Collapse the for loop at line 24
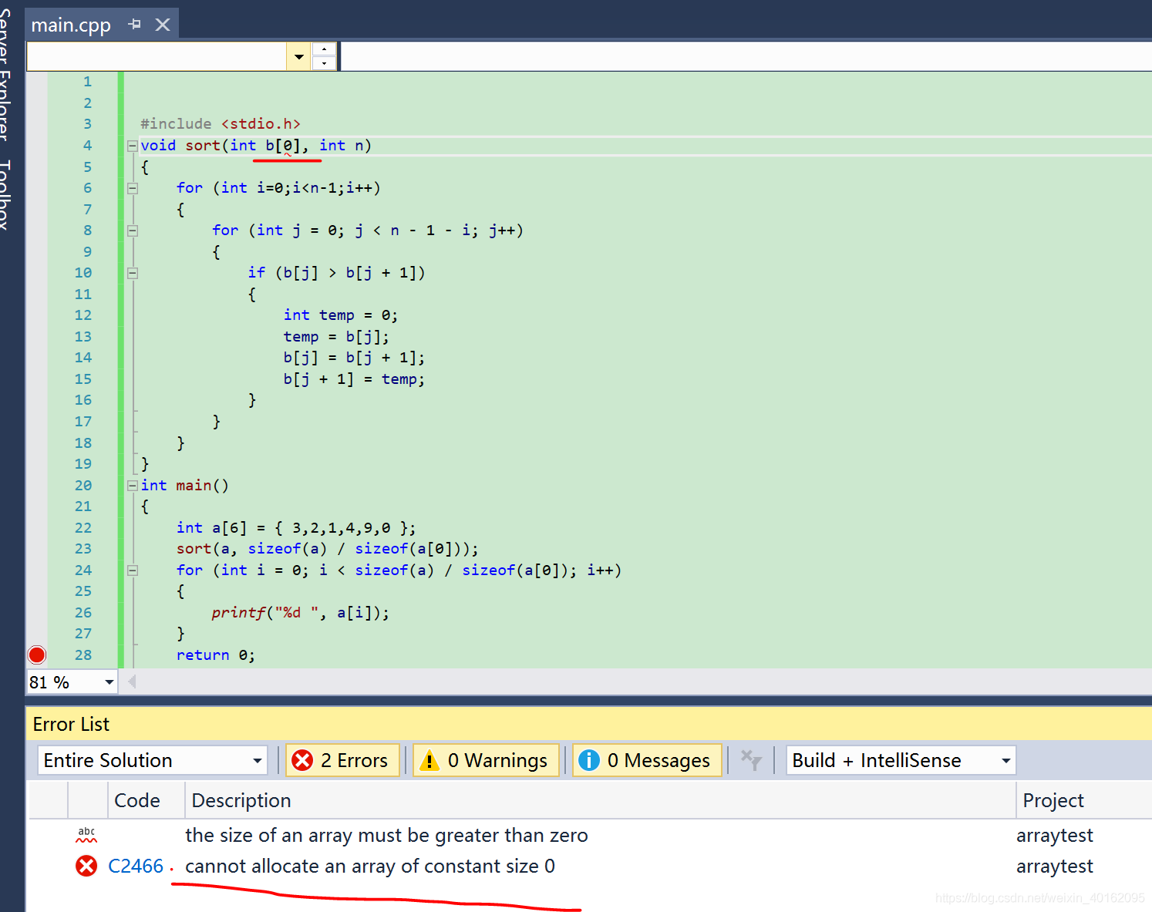The width and height of the screenshot is (1152, 912). tap(133, 570)
